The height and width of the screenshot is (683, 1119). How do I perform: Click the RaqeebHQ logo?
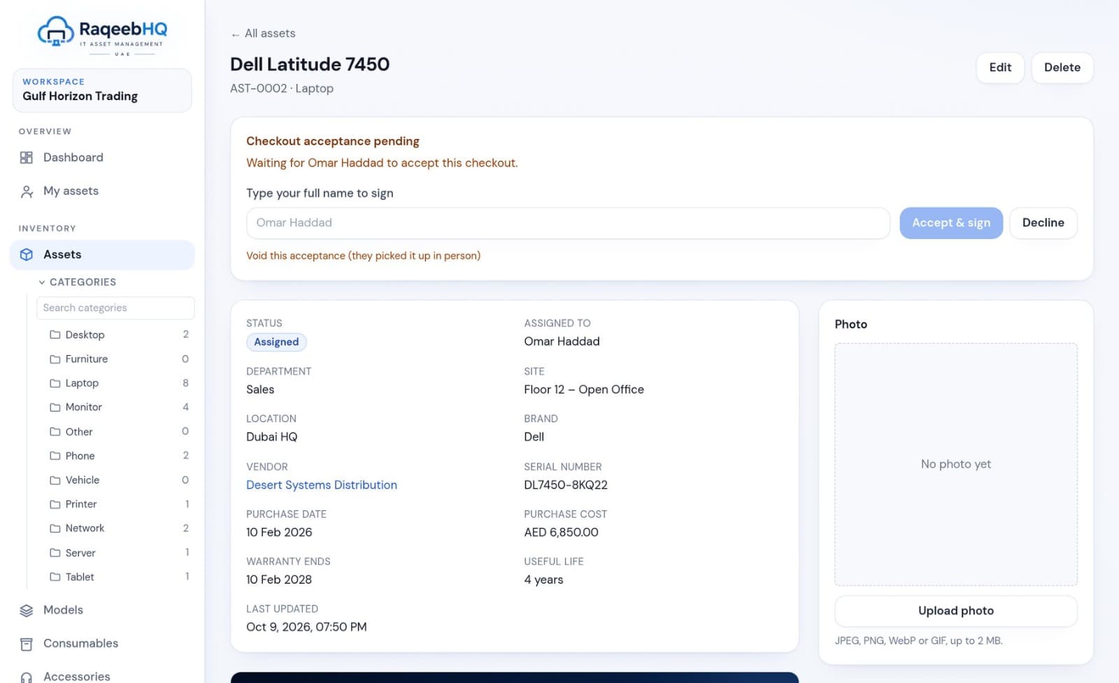pos(102,36)
